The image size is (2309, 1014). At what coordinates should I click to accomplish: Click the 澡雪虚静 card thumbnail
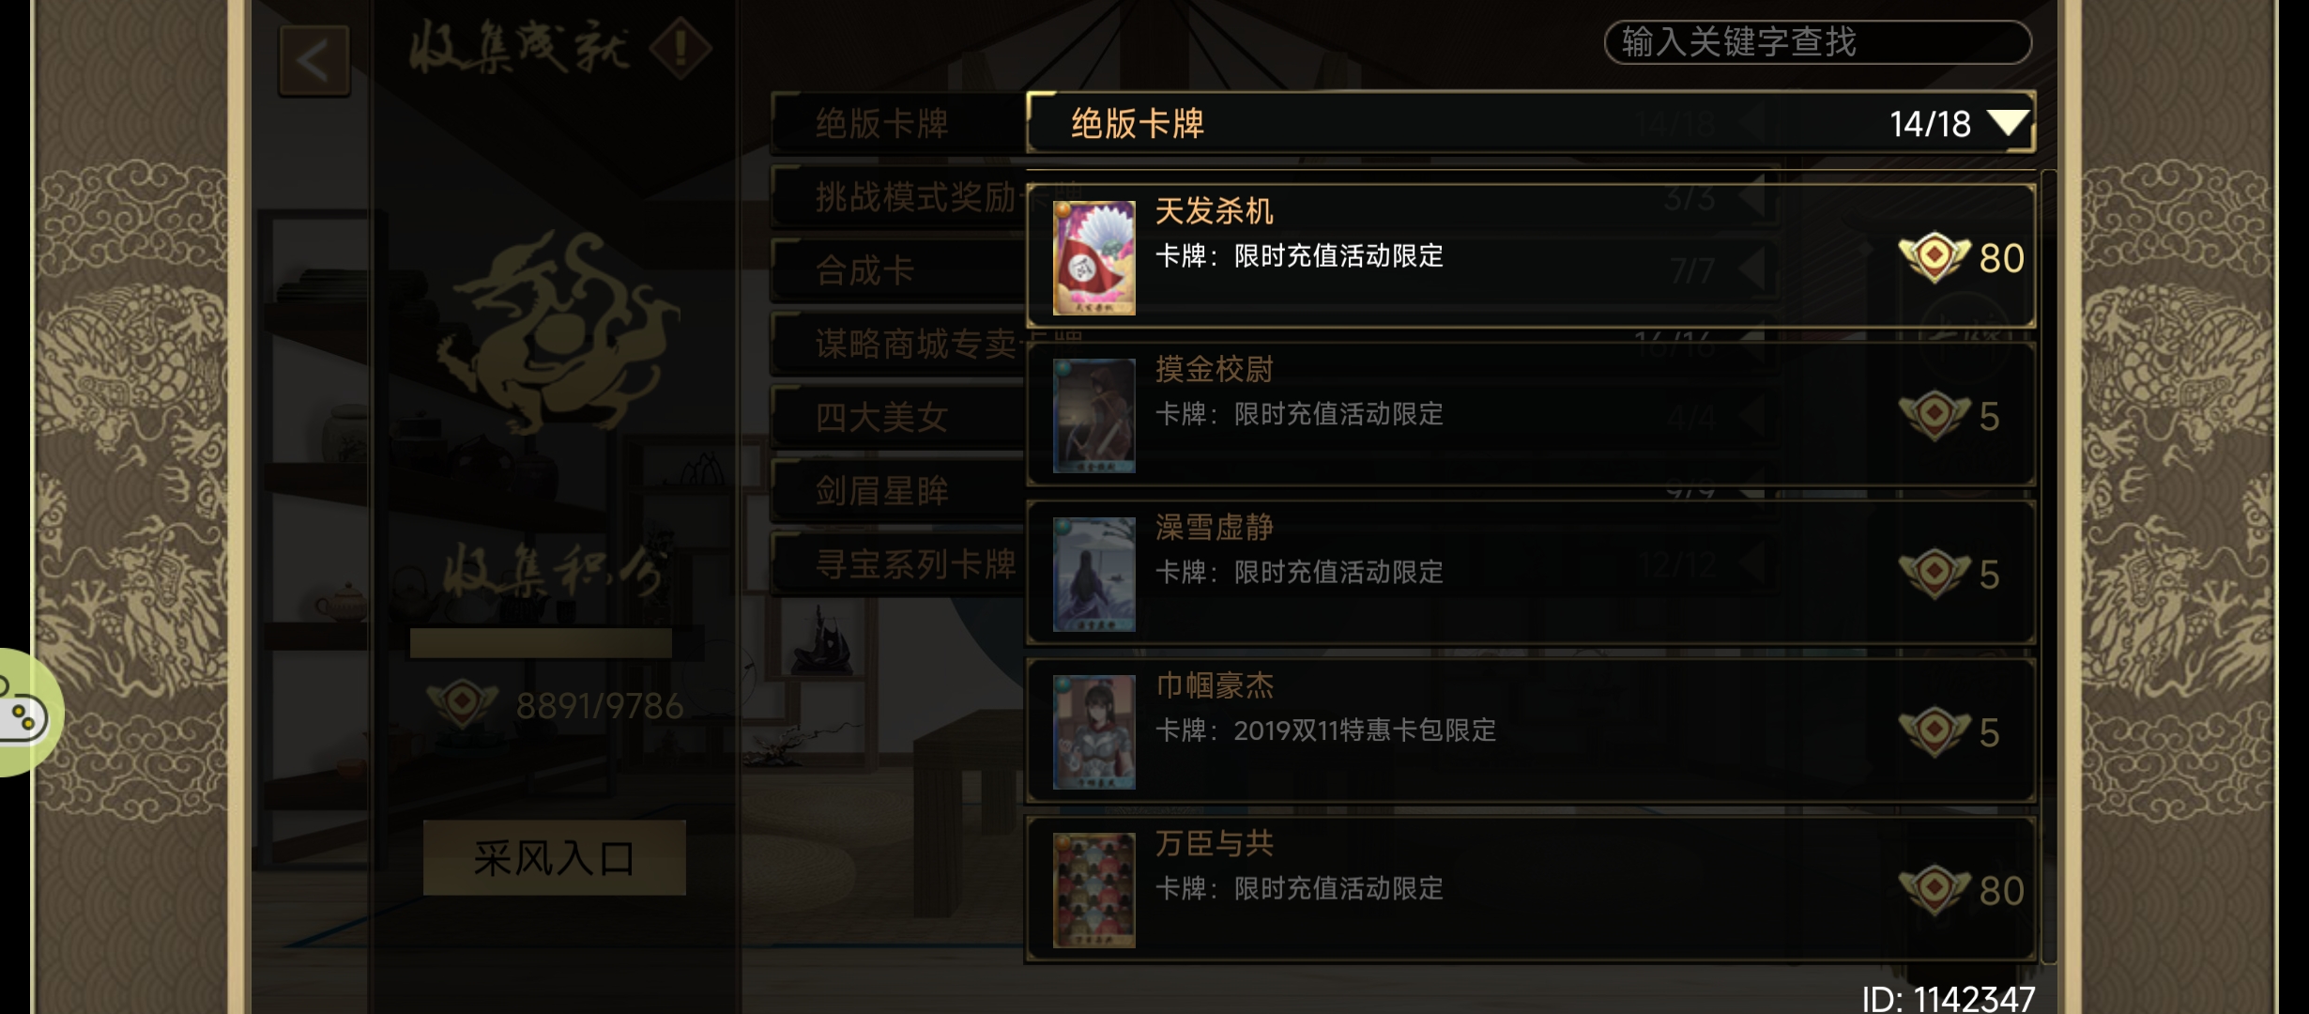tap(1093, 574)
